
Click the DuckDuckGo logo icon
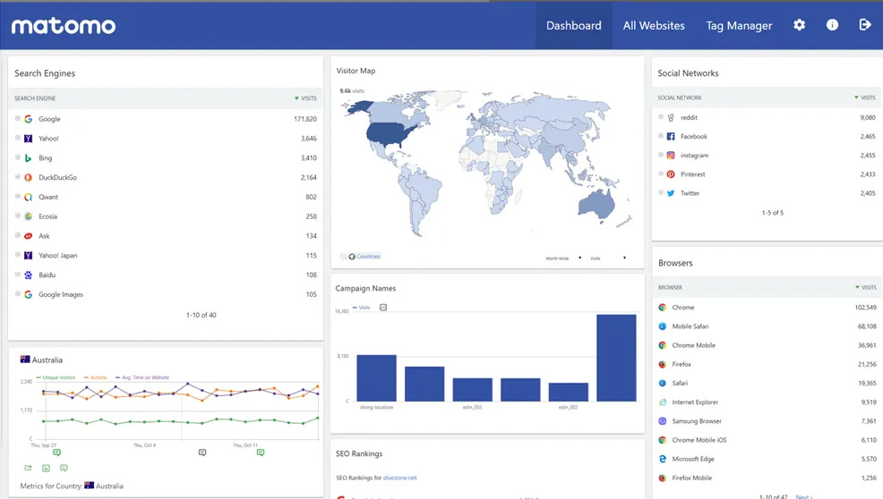tap(28, 177)
